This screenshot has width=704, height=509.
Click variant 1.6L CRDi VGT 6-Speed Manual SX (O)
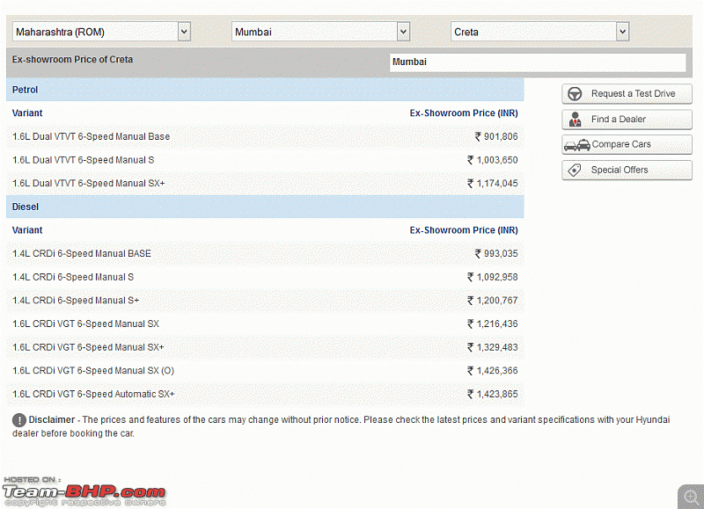(93, 371)
